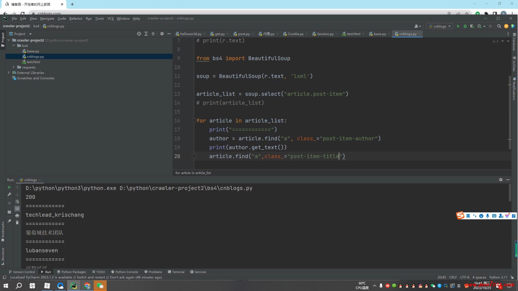Click the Debug bug icon in toolbar
The image size is (518, 291).
pos(465,26)
